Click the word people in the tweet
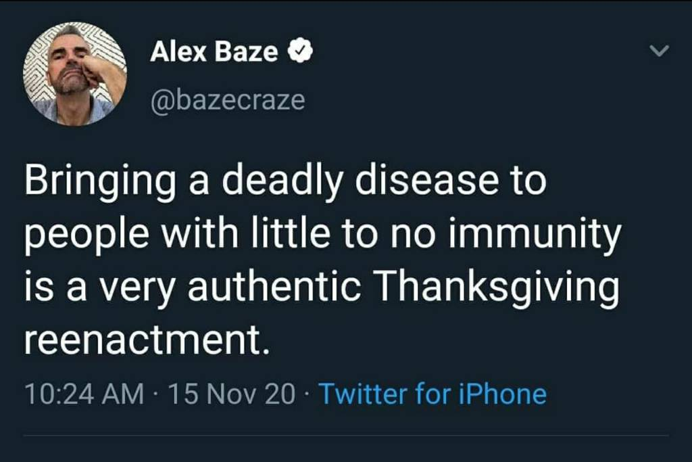The width and height of the screenshot is (692, 462). 87,234
